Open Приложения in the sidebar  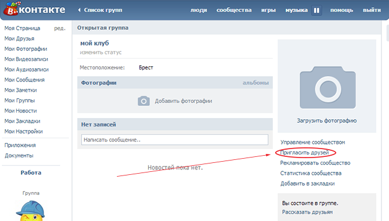[20, 145]
